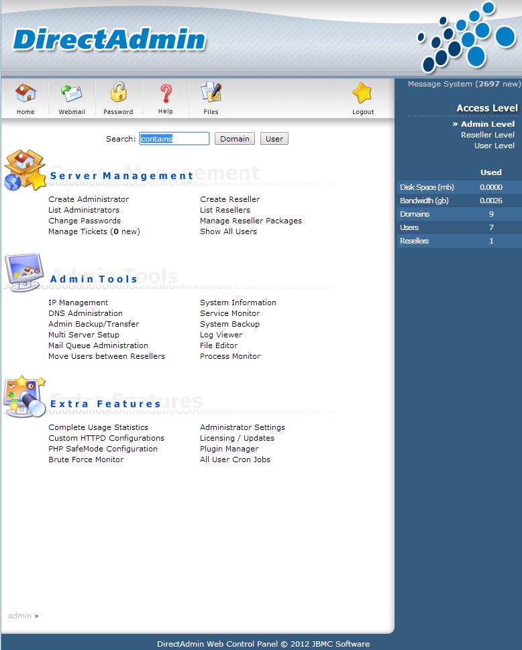
Task: Open Move Users between Resellers
Action: point(107,356)
